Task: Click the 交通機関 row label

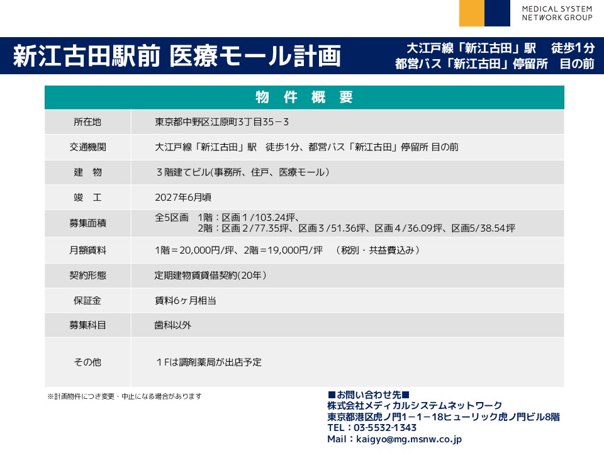Action: click(x=87, y=147)
